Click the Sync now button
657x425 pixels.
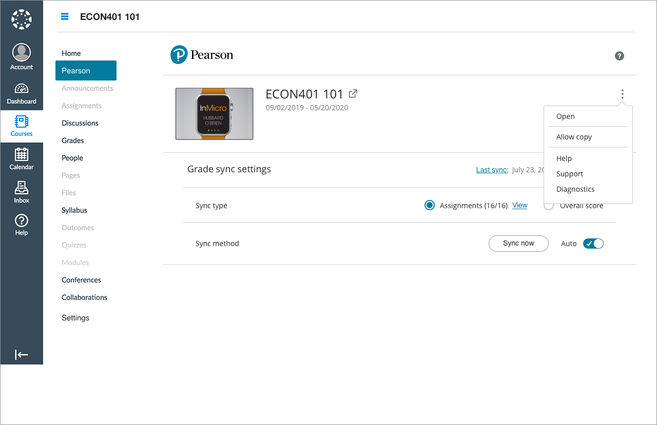click(x=518, y=244)
